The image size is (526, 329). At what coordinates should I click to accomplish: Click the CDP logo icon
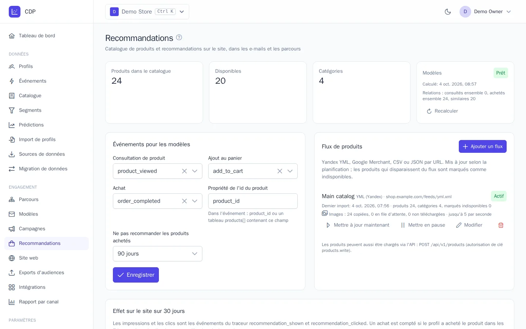point(15,12)
